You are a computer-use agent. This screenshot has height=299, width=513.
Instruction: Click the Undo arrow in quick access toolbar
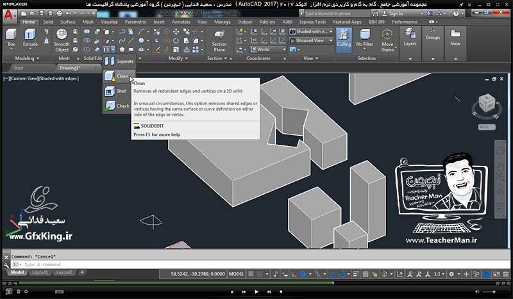[68, 13]
